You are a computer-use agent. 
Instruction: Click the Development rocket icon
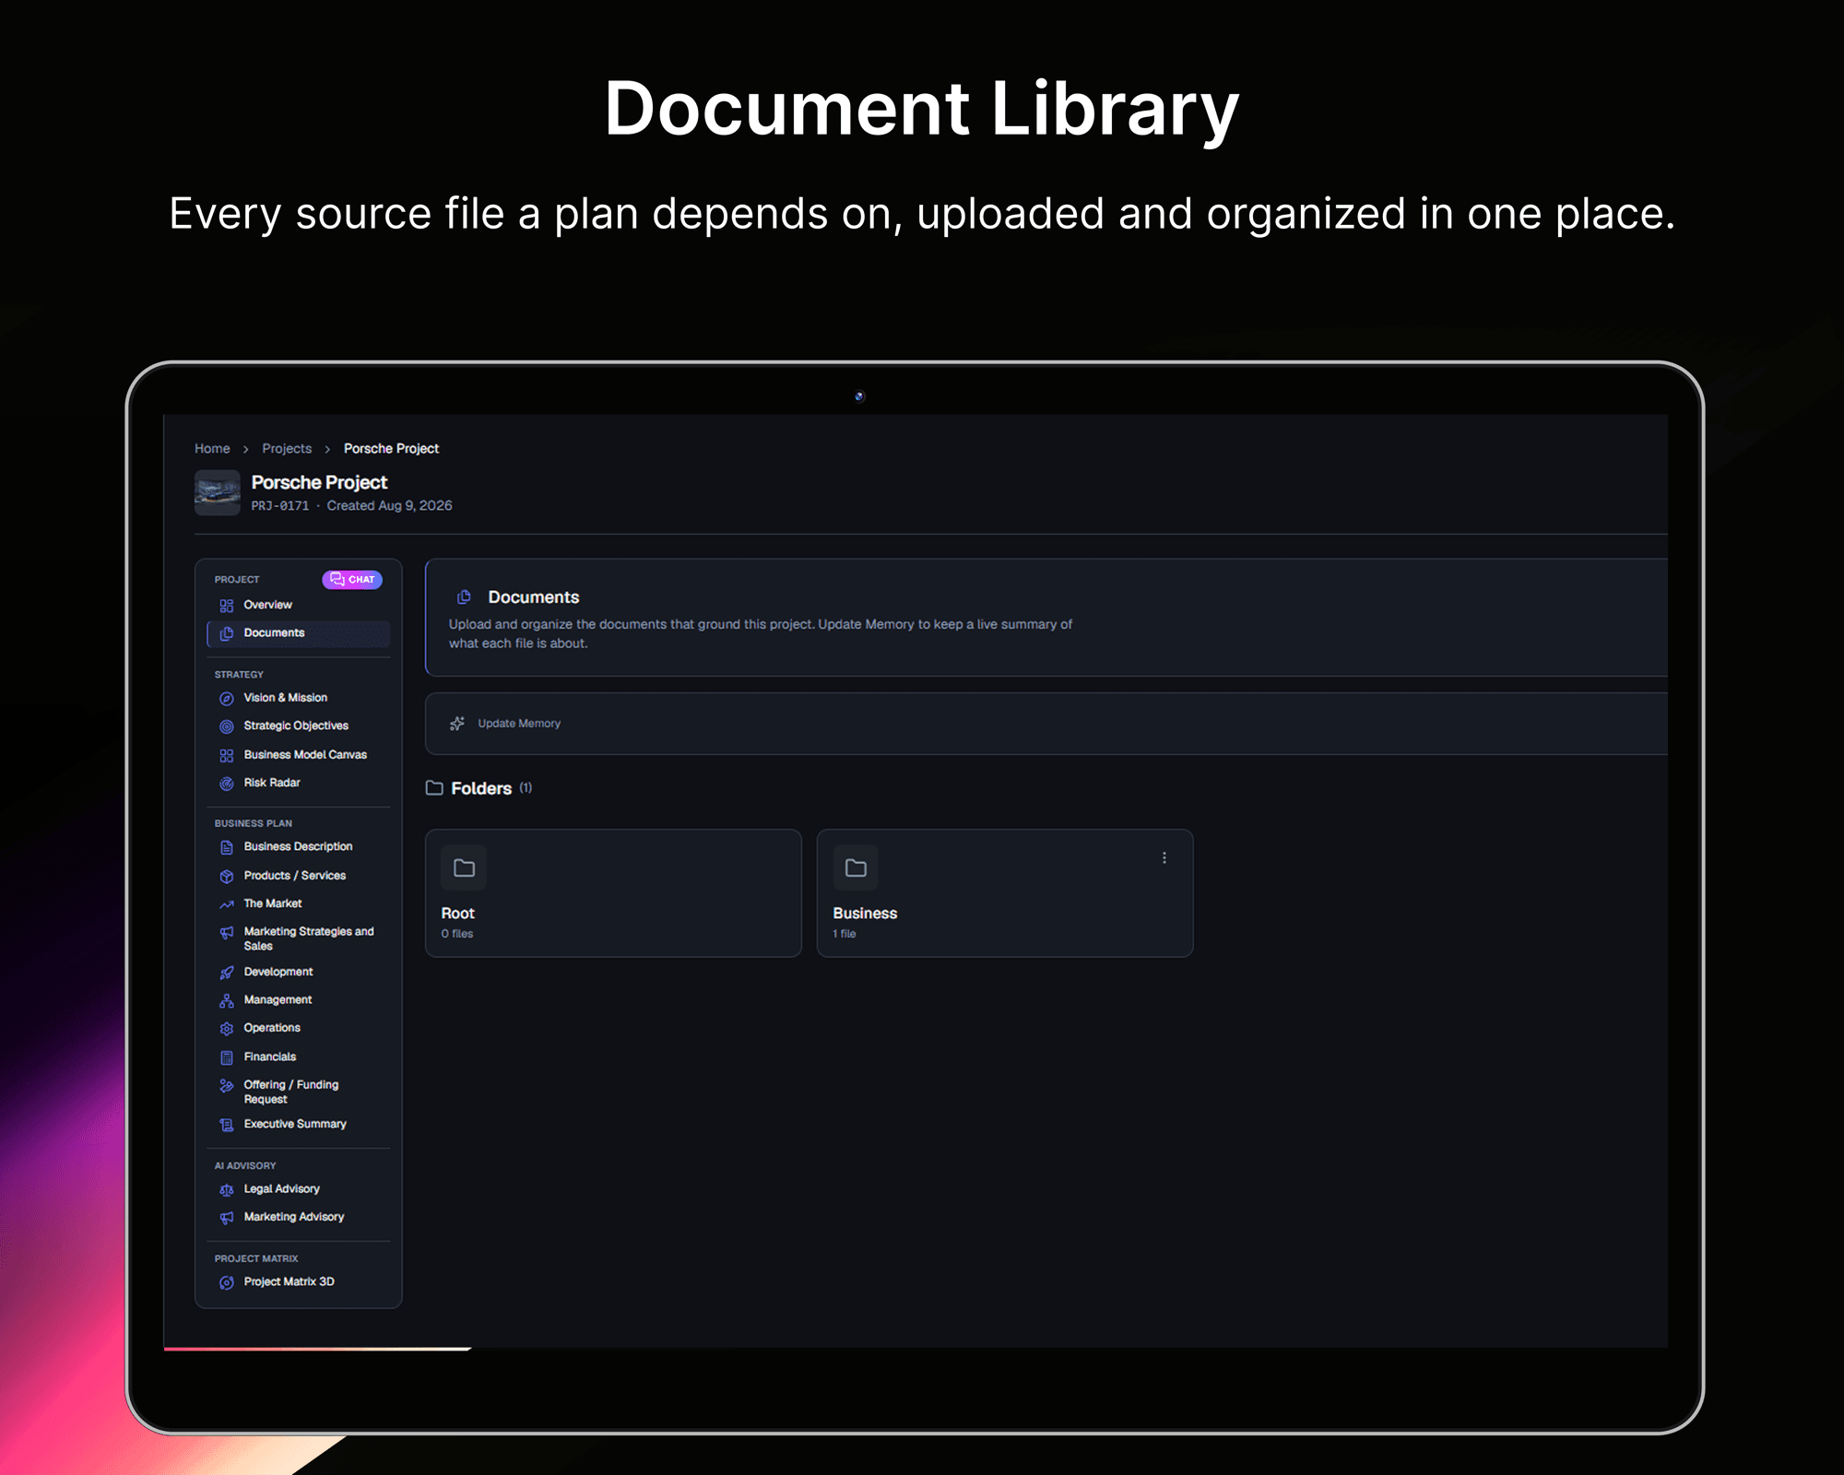point(227,973)
